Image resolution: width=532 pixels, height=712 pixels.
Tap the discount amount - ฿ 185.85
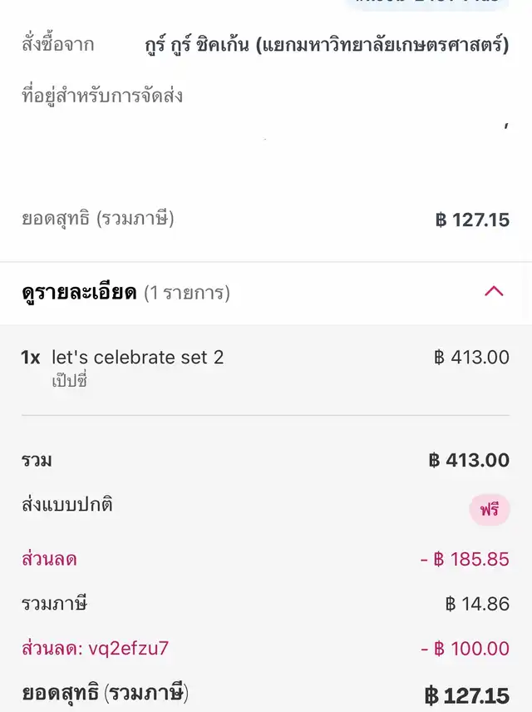pyautogui.click(x=464, y=559)
